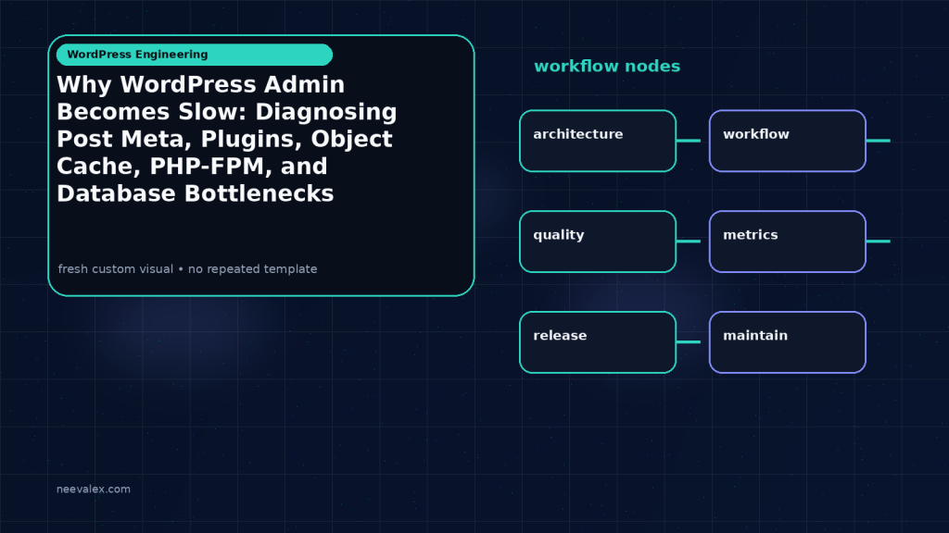Click the 'workflow nodes' heading

pos(607,66)
